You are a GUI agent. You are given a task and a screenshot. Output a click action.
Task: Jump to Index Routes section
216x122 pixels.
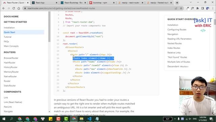coord(174,48)
